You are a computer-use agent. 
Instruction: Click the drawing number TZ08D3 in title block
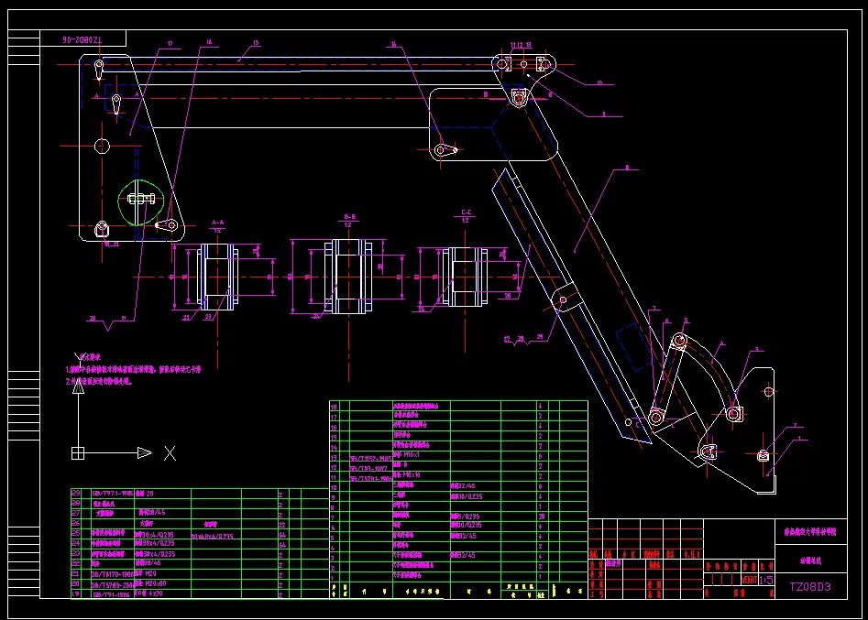[x=810, y=587]
